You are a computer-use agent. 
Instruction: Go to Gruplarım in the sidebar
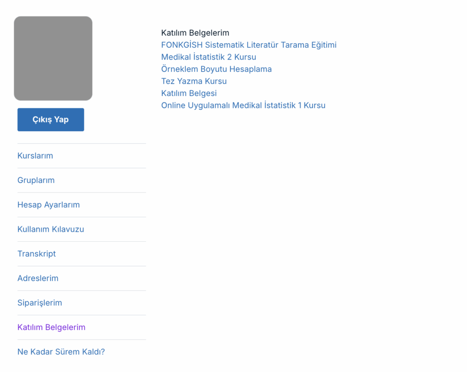(36, 180)
